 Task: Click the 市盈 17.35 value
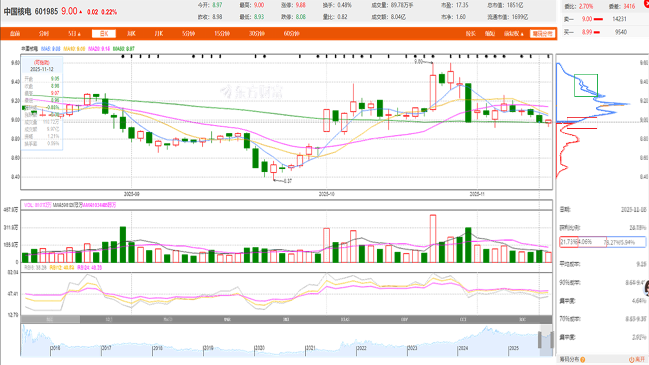(462, 5)
